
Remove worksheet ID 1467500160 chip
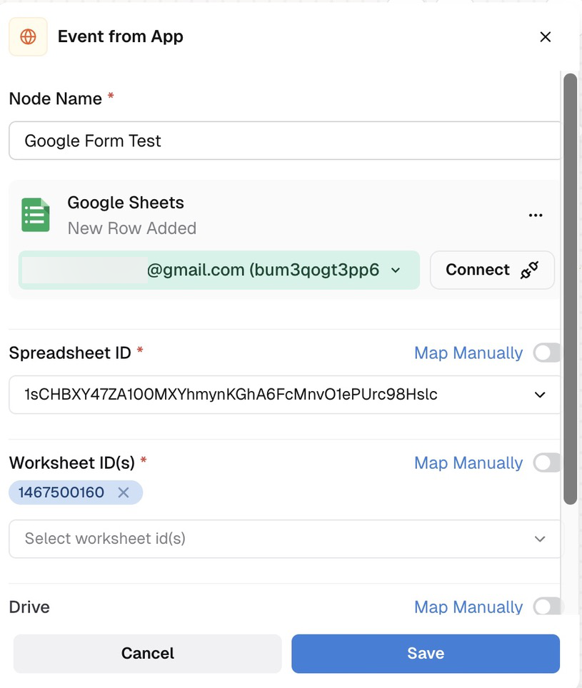pos(124,492)
